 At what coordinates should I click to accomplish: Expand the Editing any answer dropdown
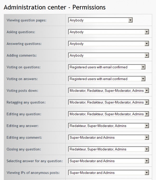click(x=108, y=126)
